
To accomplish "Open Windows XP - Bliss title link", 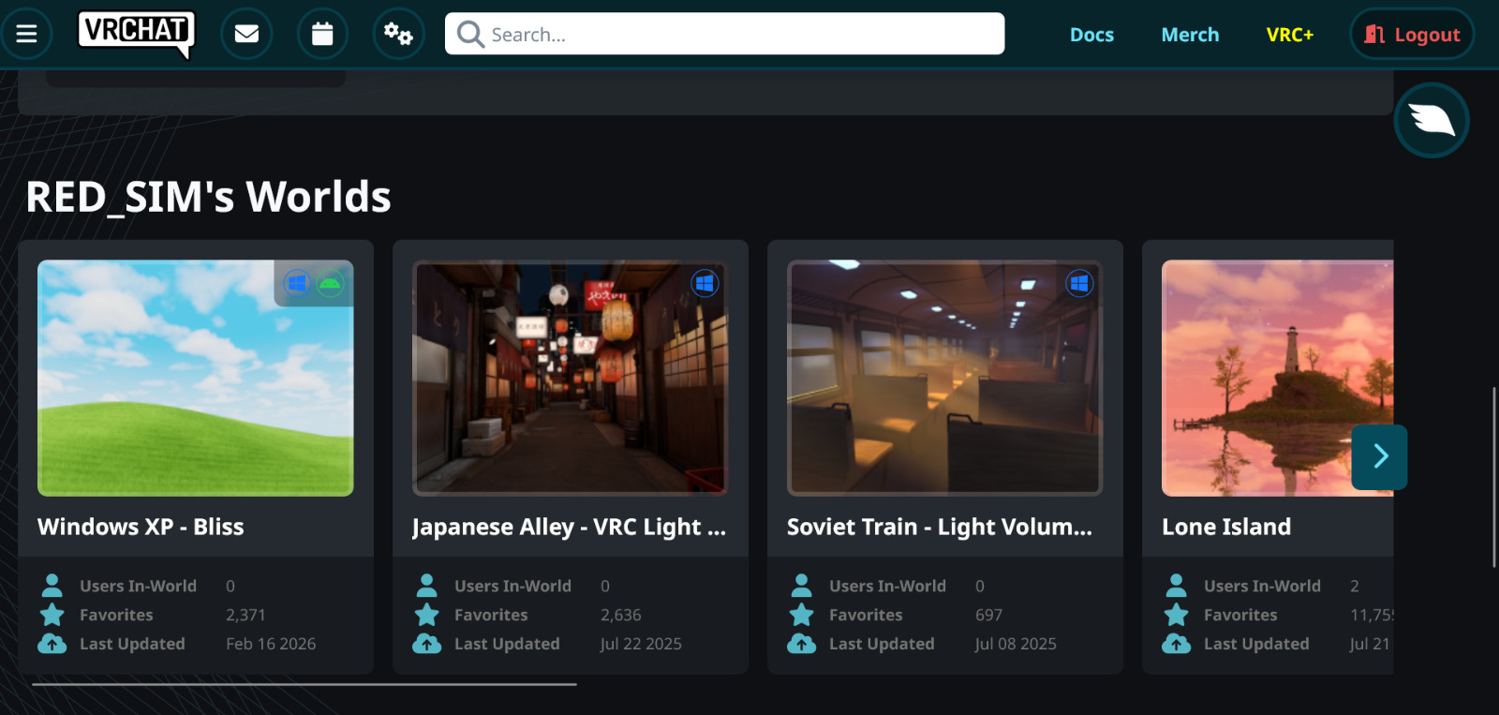I will tap(141, 527).
